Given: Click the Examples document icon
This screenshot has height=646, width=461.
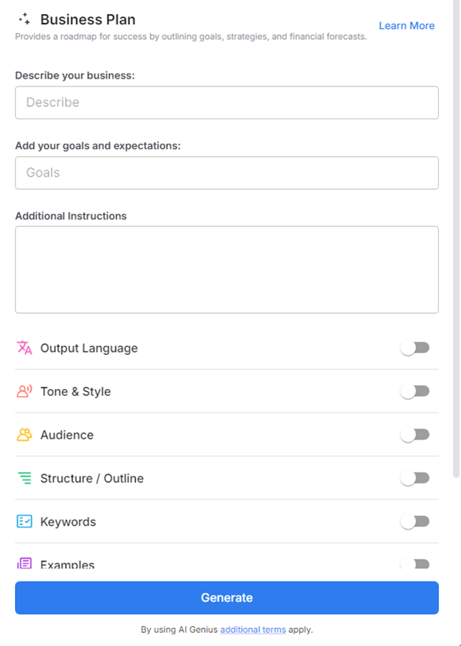Looking at the screenshot, I should (23, 564).
